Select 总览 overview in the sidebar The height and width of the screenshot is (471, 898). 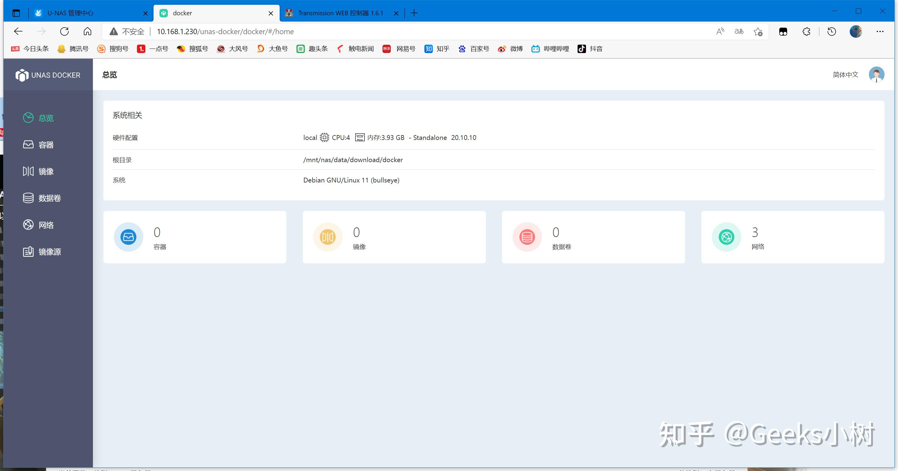[45, 118]
